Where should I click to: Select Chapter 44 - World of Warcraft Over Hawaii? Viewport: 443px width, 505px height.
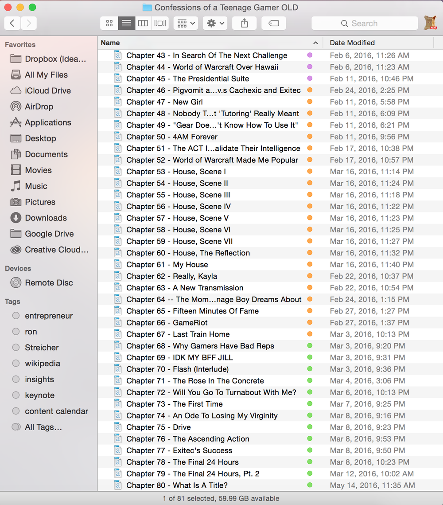pos(270,67)
